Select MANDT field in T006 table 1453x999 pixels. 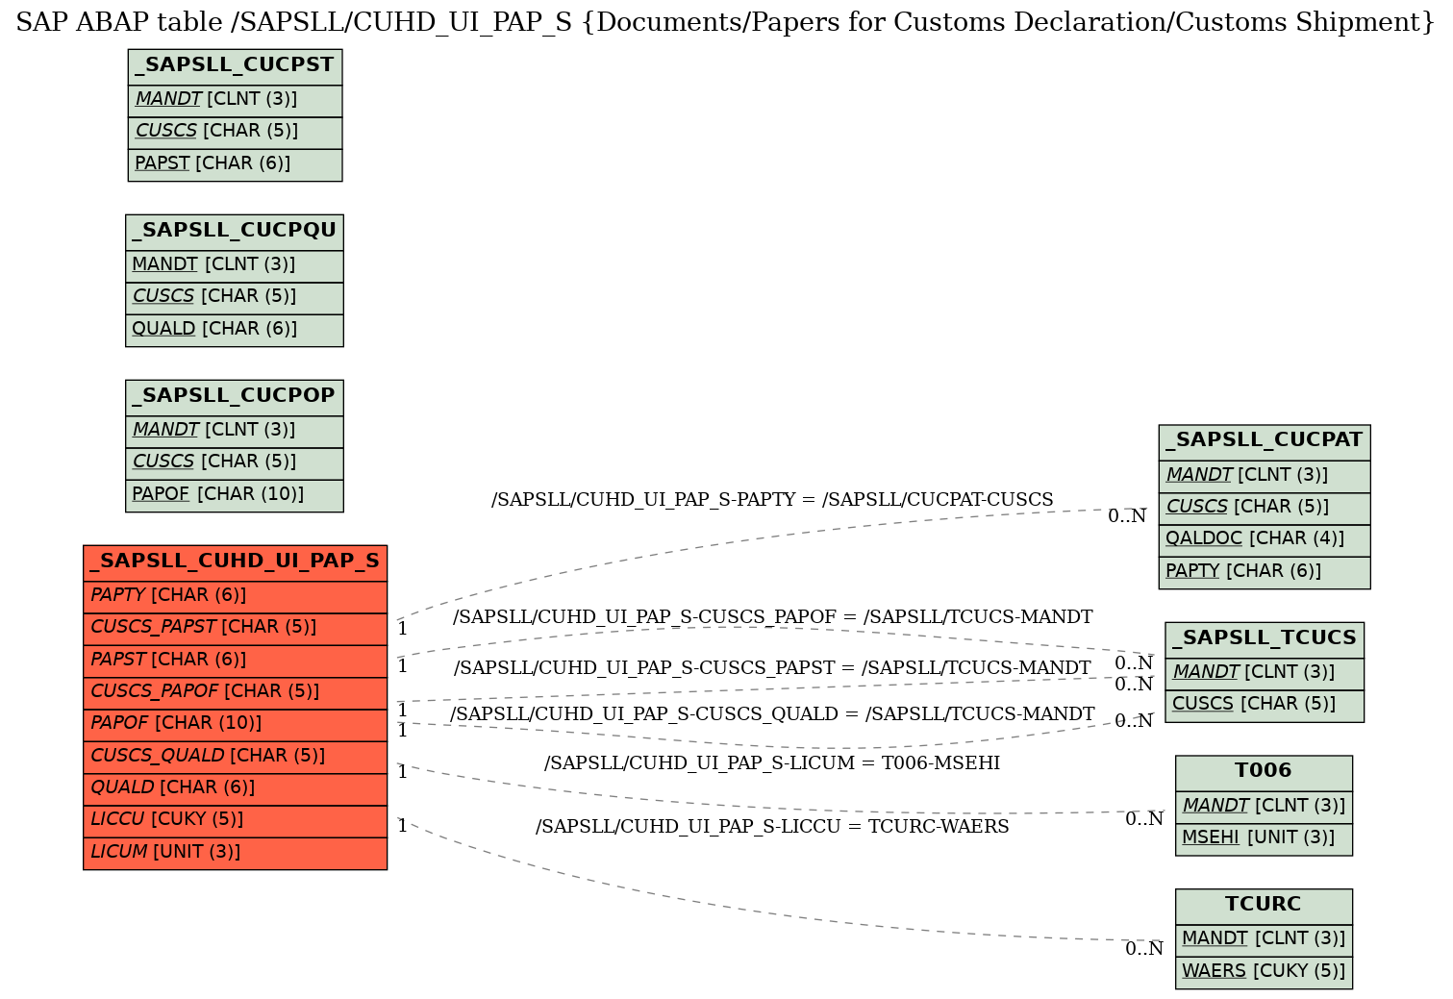point(1264,807)
